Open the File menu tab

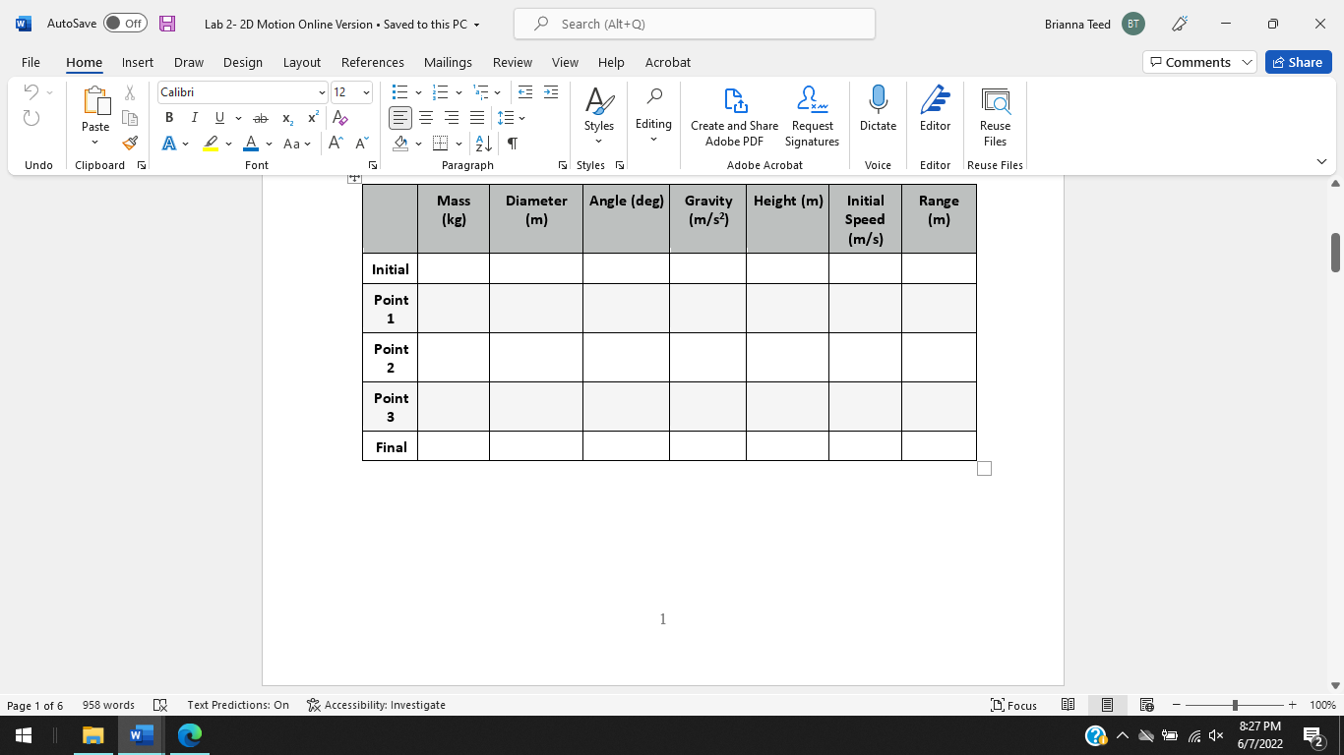(x=31, y=62)
